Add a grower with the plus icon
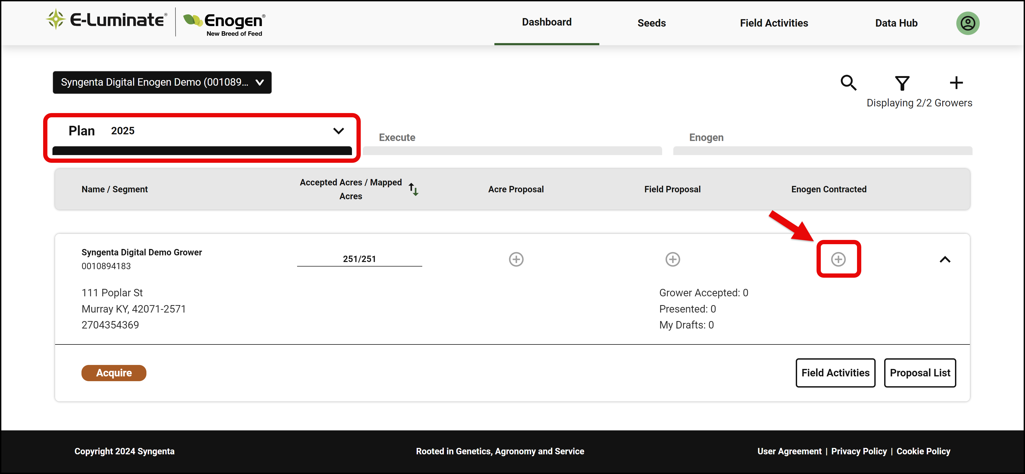1025x474 pixels. [x=956, y=83]
